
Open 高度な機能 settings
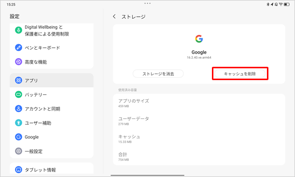52,61
